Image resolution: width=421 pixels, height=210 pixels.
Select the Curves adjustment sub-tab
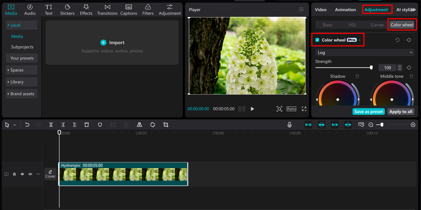point(377,25)
